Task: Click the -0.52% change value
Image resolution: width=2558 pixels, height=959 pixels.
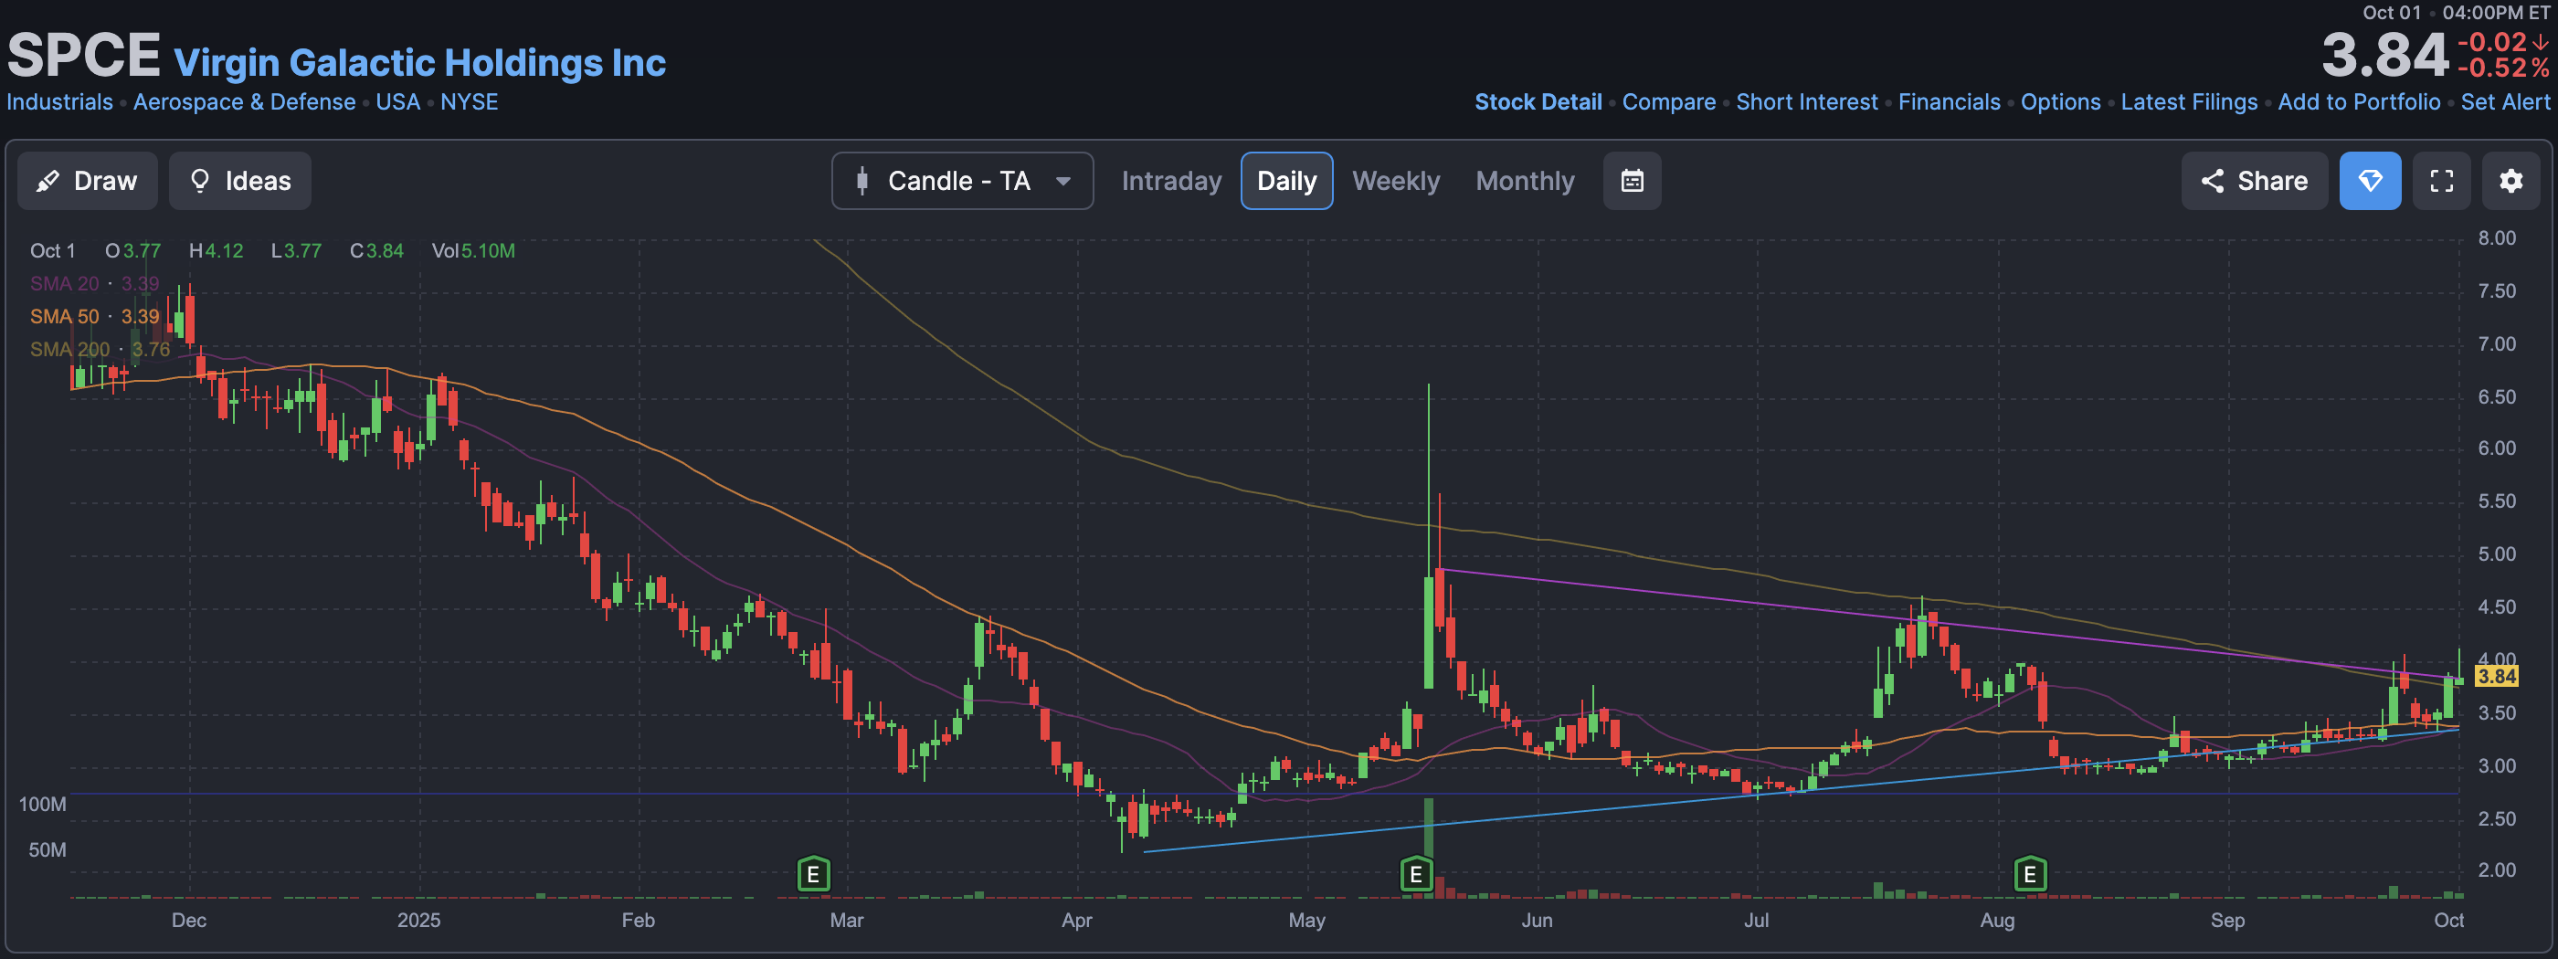Action: (2502, 68)
